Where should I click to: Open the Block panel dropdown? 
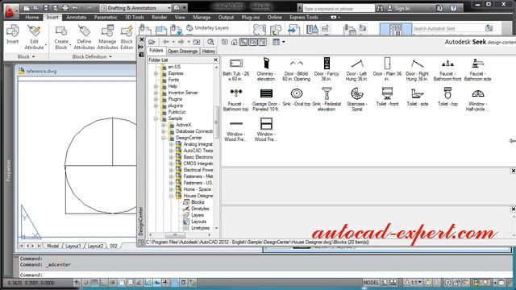pos(27,56)
